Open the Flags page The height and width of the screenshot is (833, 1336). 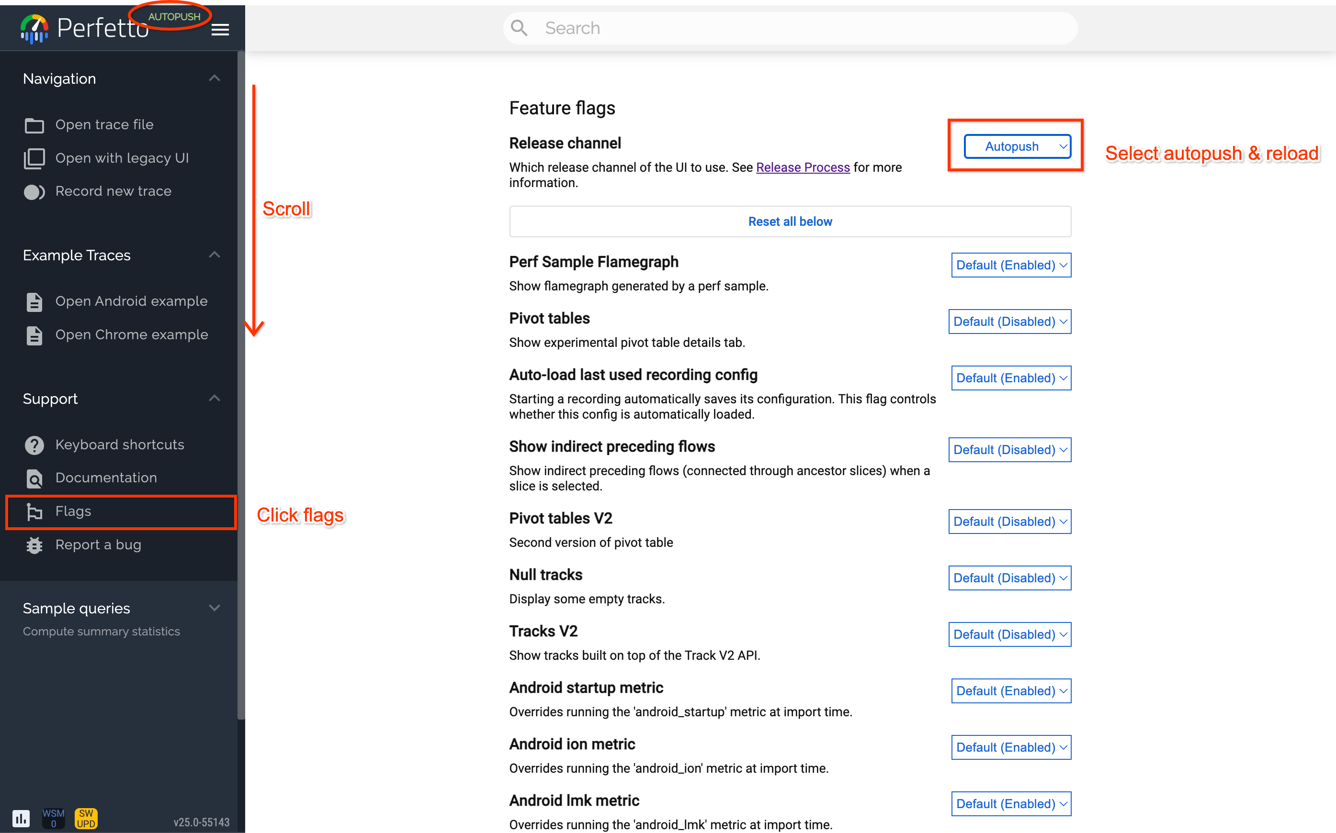click(x=74, y=511)
